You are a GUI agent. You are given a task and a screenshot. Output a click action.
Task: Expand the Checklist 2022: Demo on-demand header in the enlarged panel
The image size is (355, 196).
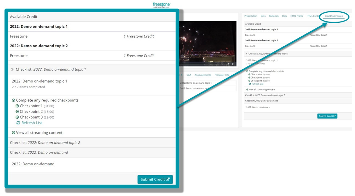click(39, 152)
